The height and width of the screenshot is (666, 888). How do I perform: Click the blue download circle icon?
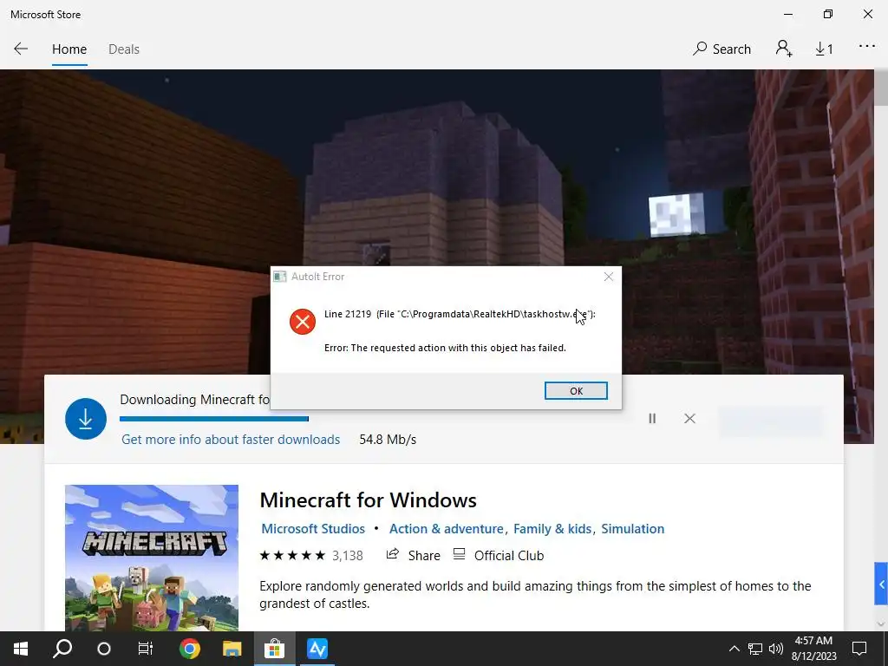(86, 419)
